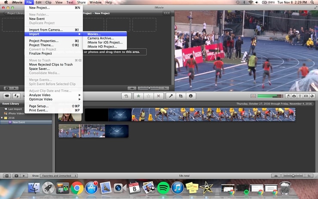
Task: Select Move Rejected Clips to Trash
Action: pyautogui.click(x=54, y=64)
